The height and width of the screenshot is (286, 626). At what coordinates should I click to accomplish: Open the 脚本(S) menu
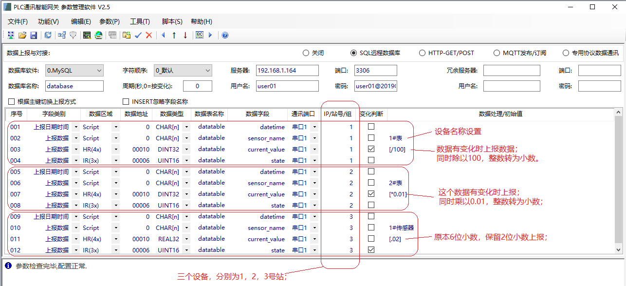[172, 21]
